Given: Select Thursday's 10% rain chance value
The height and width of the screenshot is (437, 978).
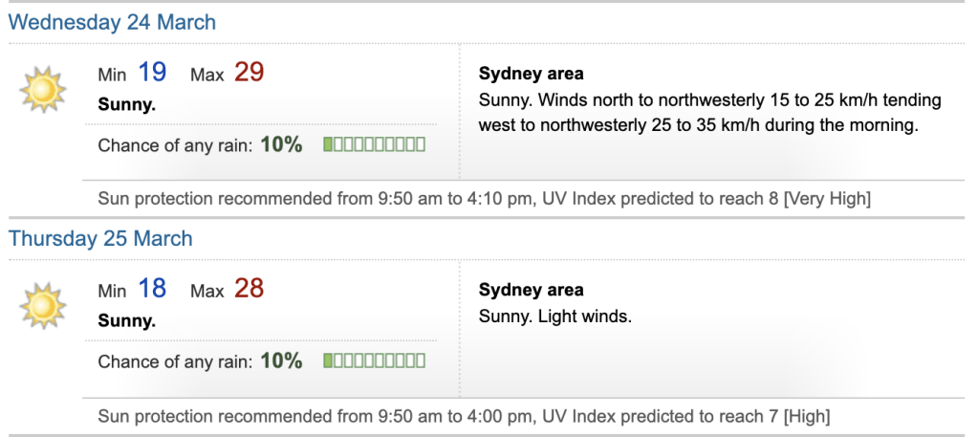Looking at the screenshot, I should coord(281,361).
